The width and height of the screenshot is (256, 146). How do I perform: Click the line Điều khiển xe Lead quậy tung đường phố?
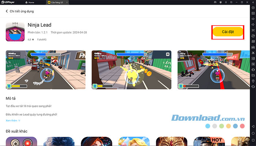click(31, 115)
